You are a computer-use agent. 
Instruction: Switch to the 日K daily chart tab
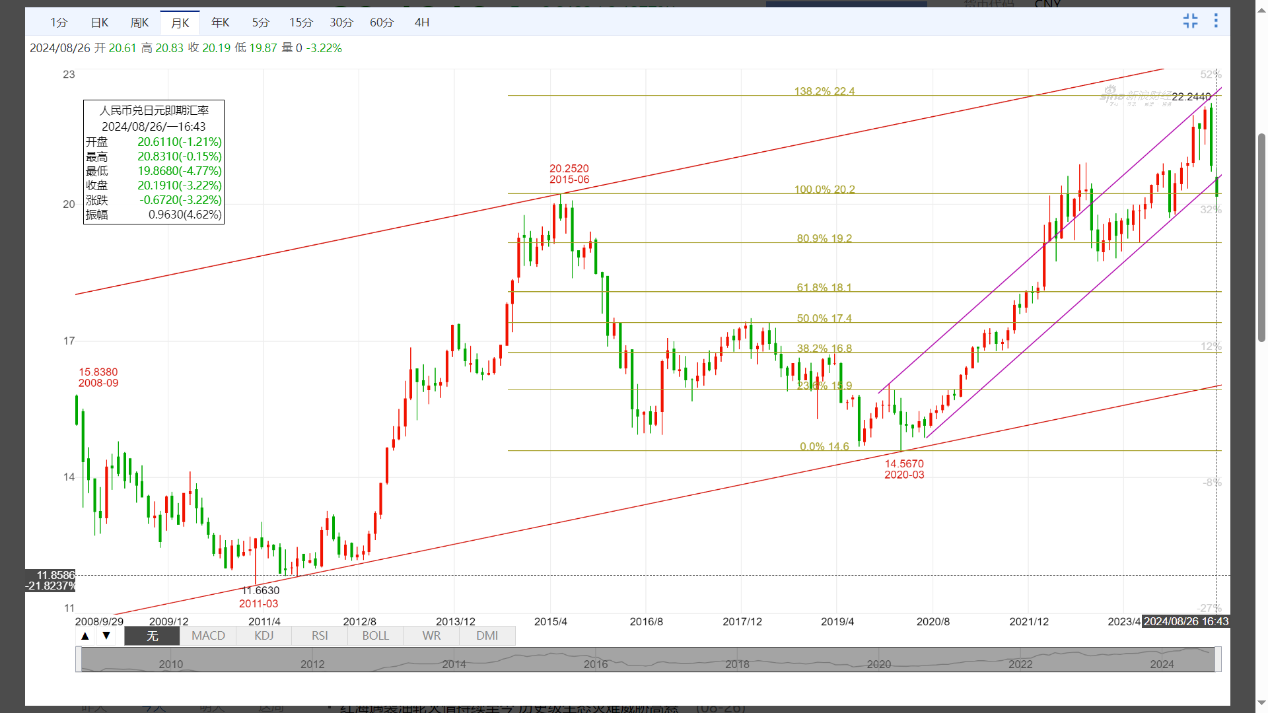pyautogui.click(x=100, y=22)
